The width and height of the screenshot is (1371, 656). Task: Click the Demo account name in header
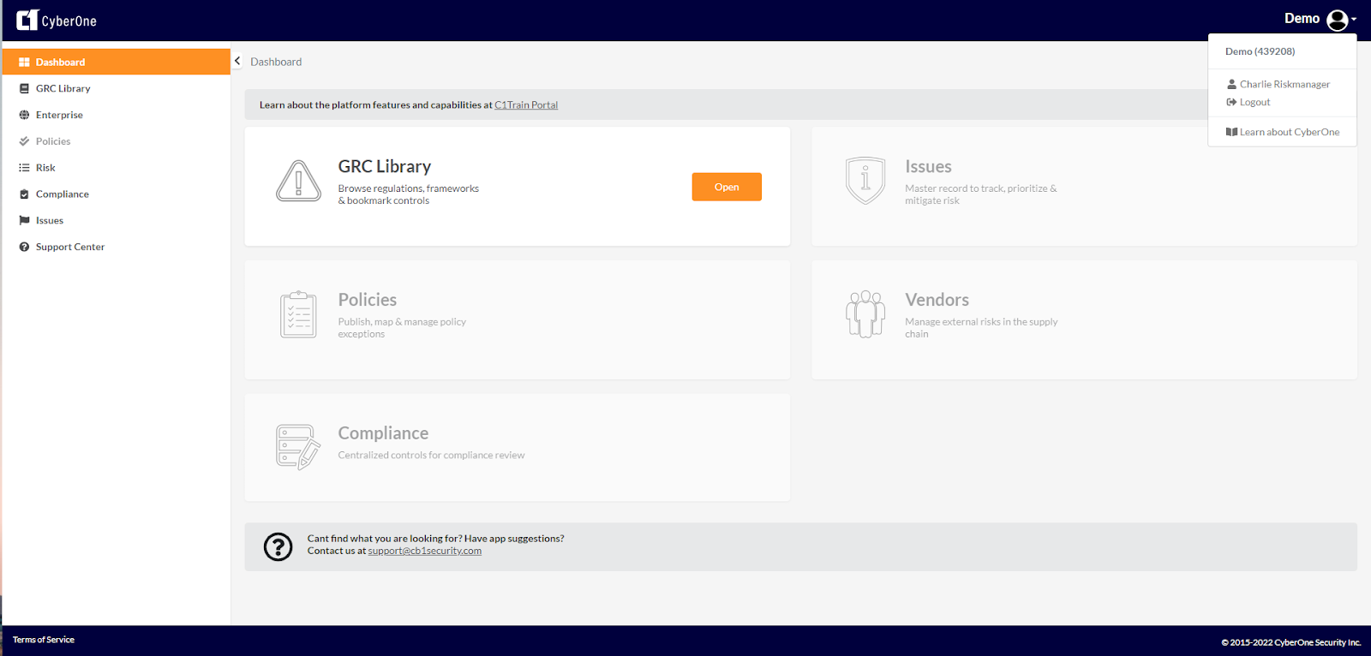tap(1302, 19)
